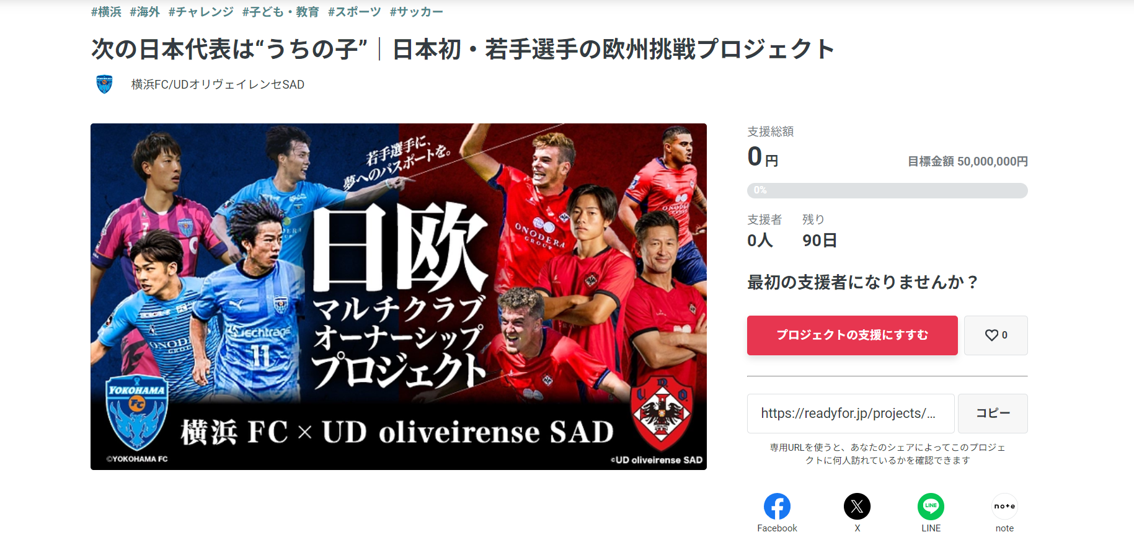Open the #子ども・教育 hashtag
Image resolution: width=1134 pixels, height=550 pixels.
(x=280, y=12)
